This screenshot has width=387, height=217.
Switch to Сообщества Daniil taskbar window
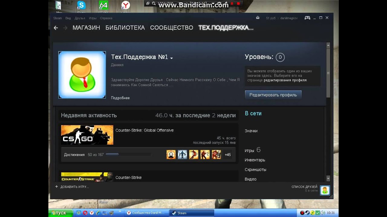146,213
